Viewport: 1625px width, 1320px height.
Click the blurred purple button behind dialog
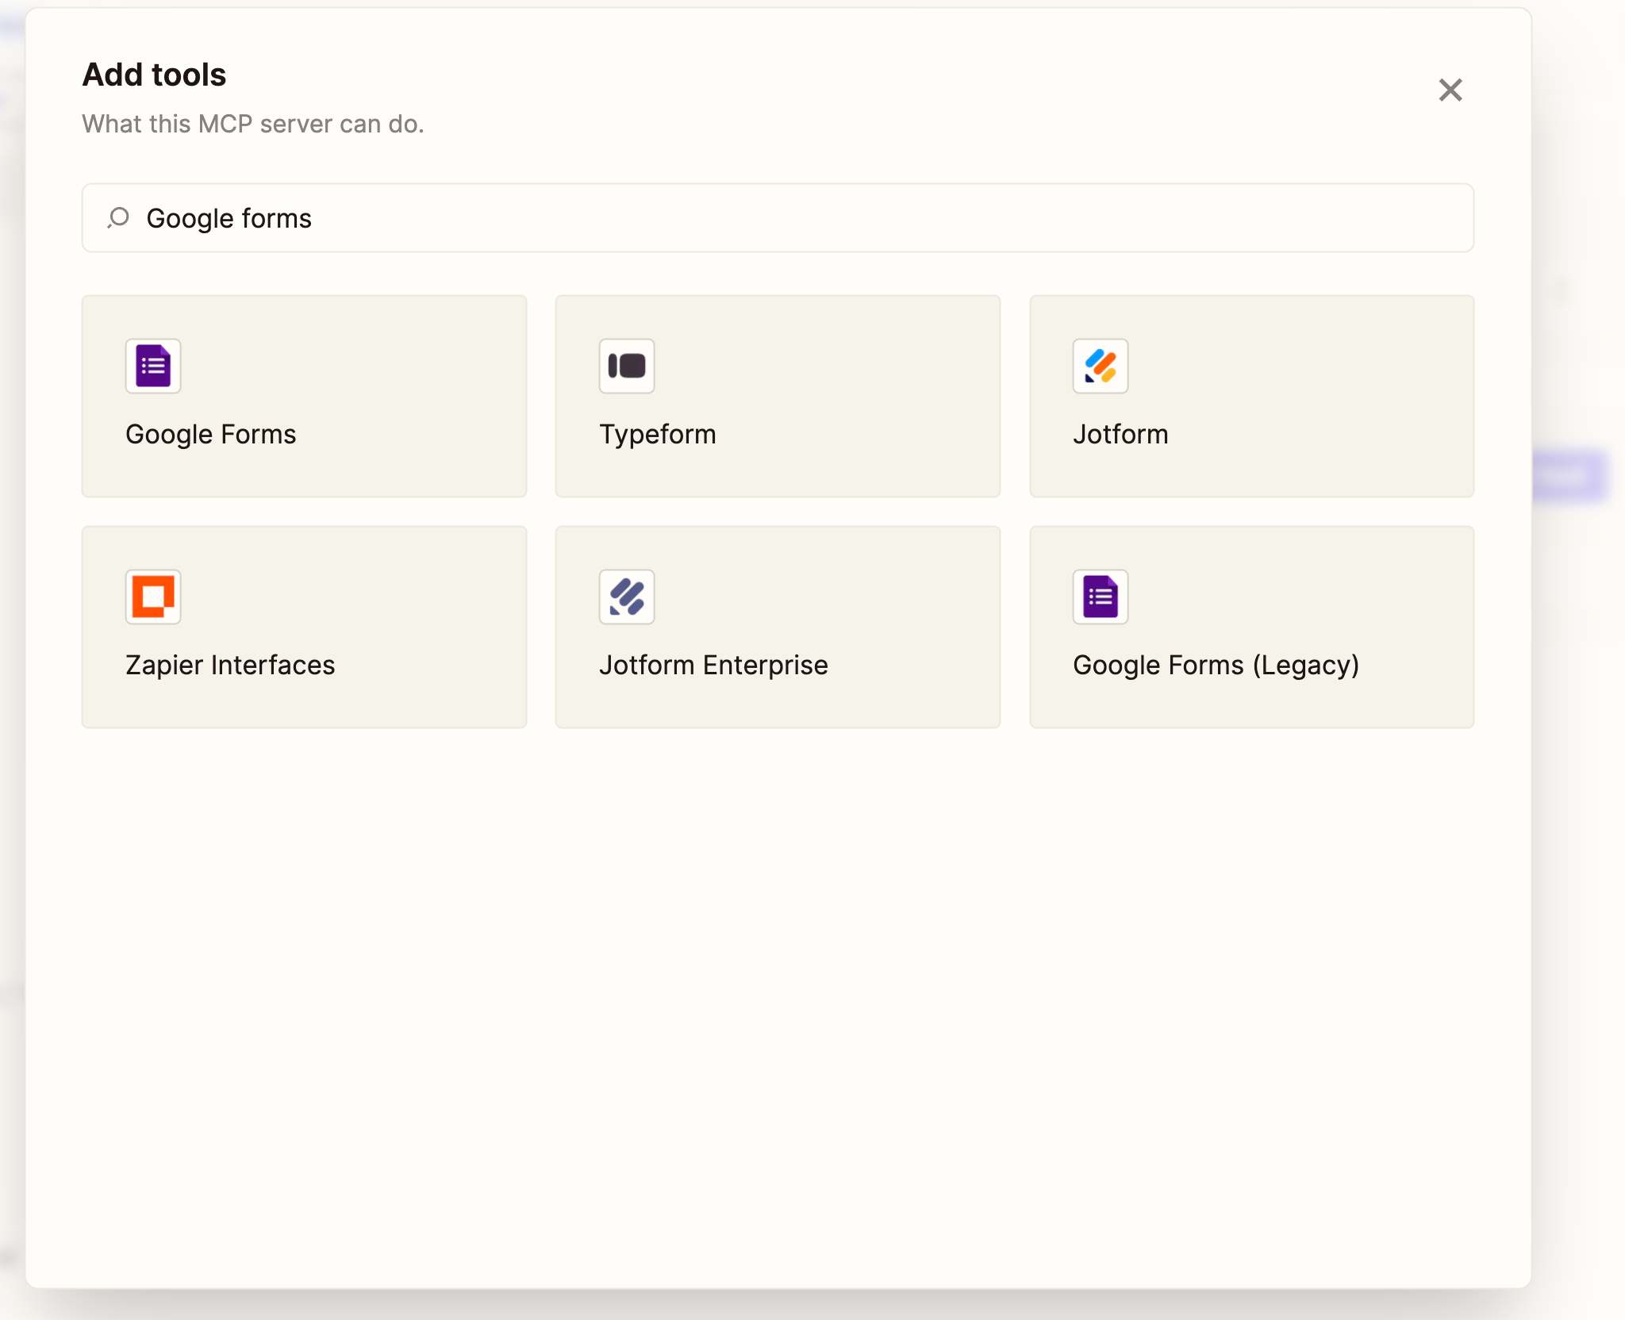click(1569, 476)
